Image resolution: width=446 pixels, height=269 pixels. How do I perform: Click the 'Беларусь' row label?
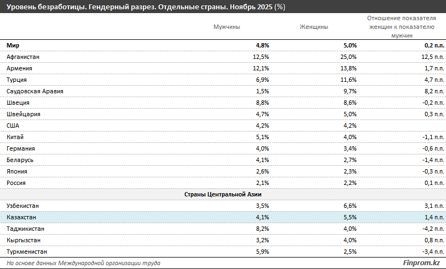(20, 160)
